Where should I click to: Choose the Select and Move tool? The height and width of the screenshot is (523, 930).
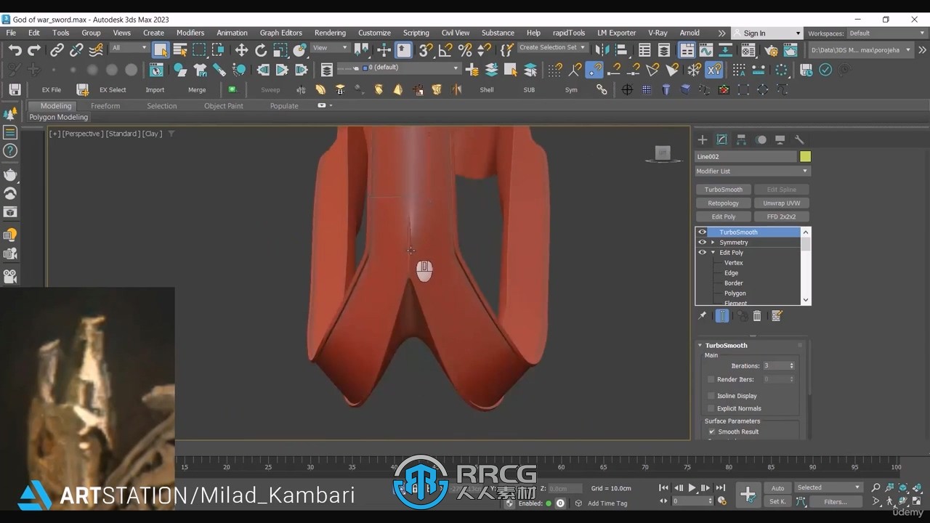click(241, 49)
